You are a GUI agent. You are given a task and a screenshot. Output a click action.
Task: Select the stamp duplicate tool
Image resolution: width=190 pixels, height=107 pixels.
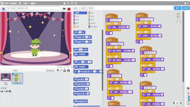point(64,3)
